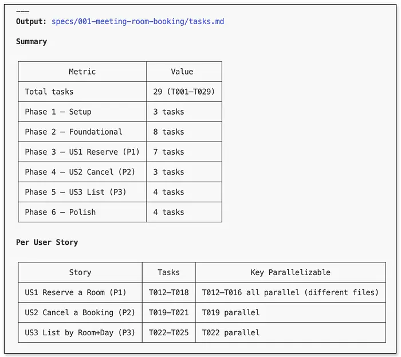
Task: Select 'US2 Cancel a Booking (P2)' cell
Action: coord(80,312)
